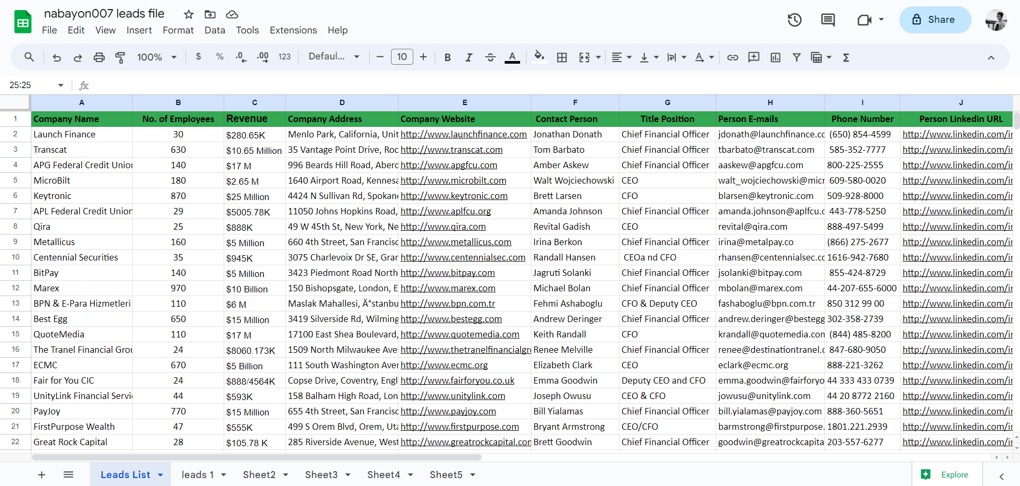Open version history clock icon
Screen dimensions: 1020x486
coord(794,20)
